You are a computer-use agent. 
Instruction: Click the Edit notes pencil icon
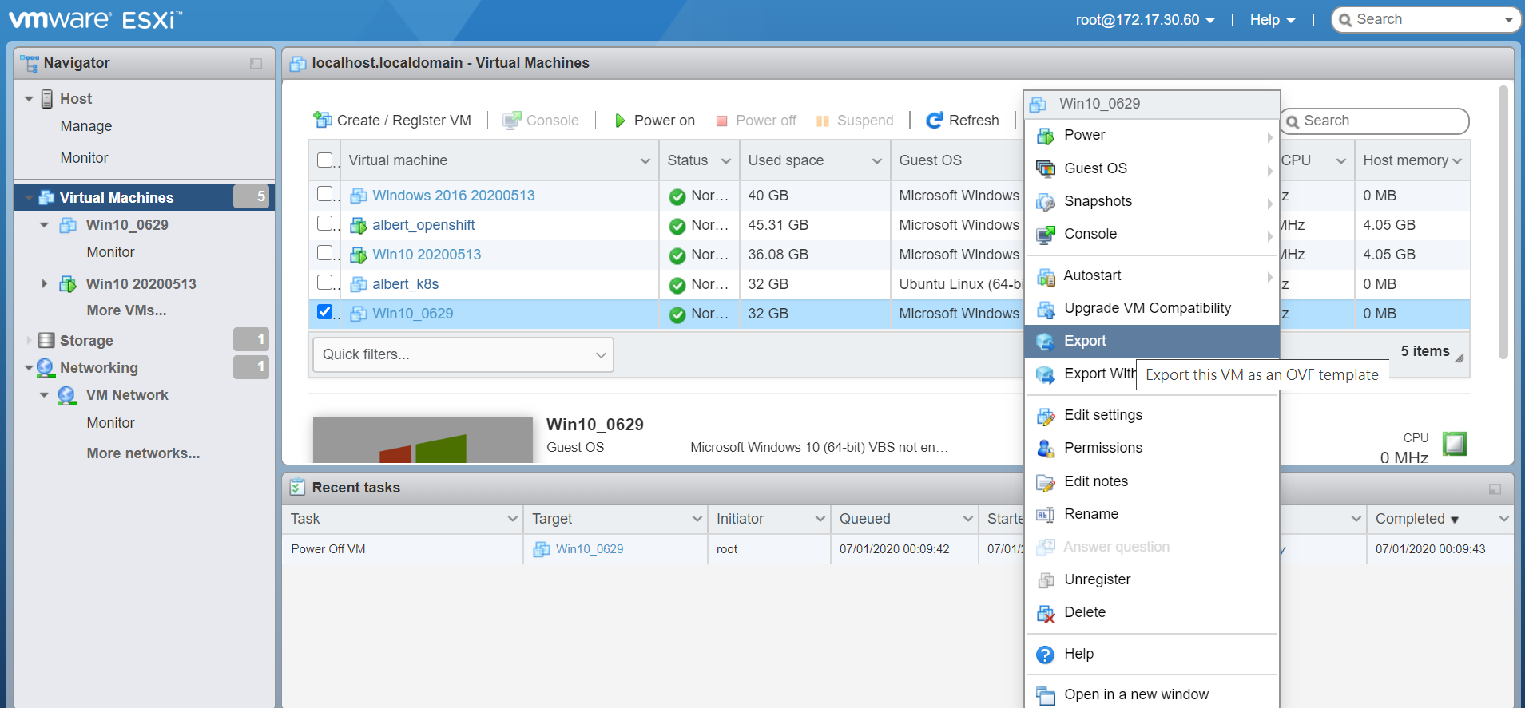1045,482
